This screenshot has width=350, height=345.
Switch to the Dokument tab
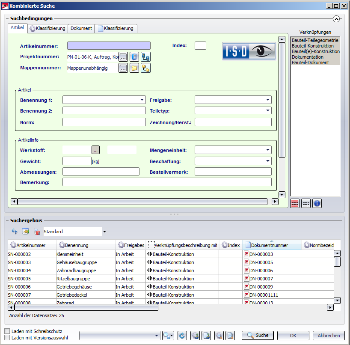pyautogui.click(x=81, y=28)
